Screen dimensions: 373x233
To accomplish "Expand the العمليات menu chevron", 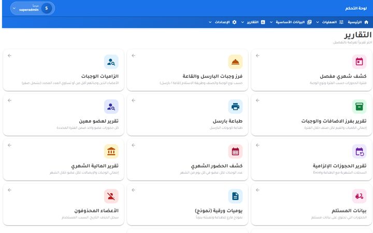I will pos(318,22).
